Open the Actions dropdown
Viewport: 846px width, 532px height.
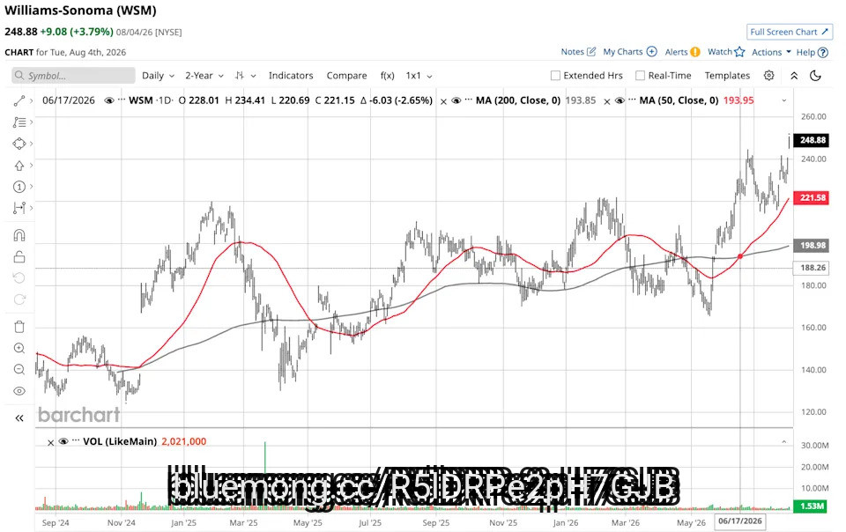(x=771, y=52)
